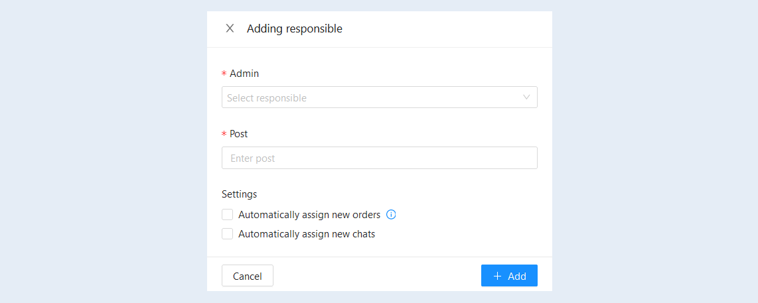Enable Automatically assign new orders checkbox
The height and width of the screenshot is (303, 758).
click(x=227, y=215)
